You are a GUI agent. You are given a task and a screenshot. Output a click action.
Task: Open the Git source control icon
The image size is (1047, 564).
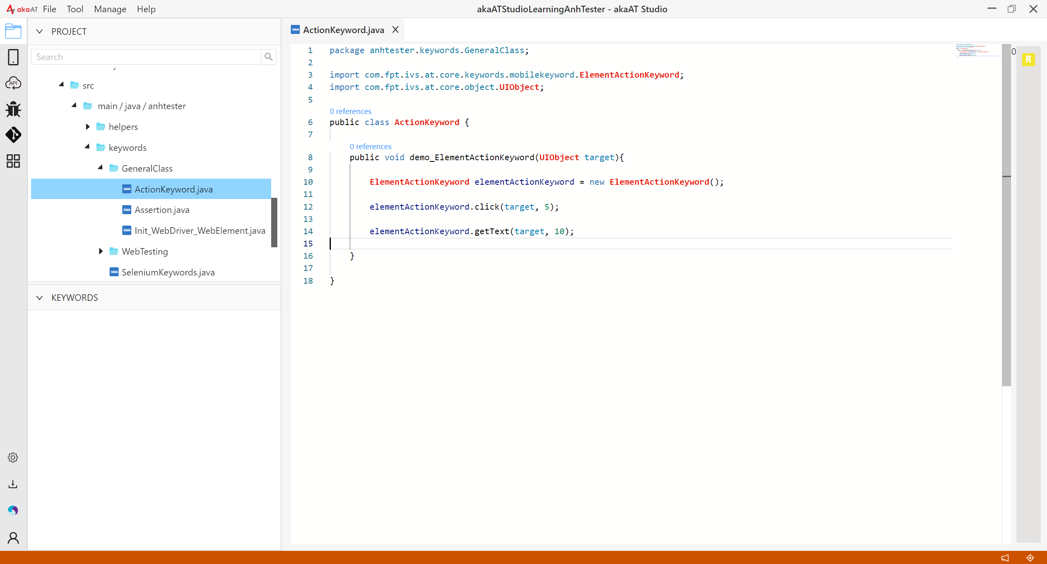(x=13, y=135)
